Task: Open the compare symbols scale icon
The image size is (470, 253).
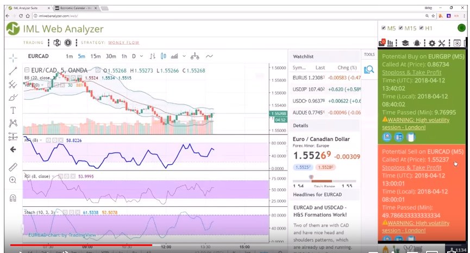Action: coord(195,56)
